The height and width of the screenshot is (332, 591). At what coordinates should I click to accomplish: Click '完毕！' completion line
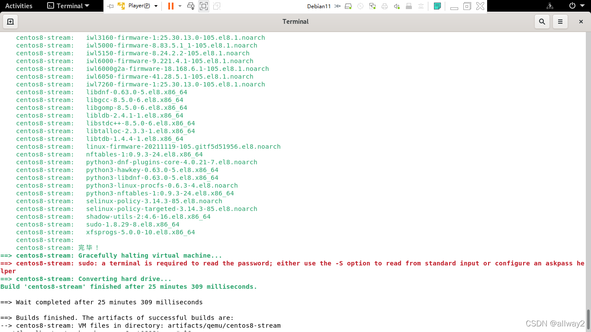coord(89,248)
